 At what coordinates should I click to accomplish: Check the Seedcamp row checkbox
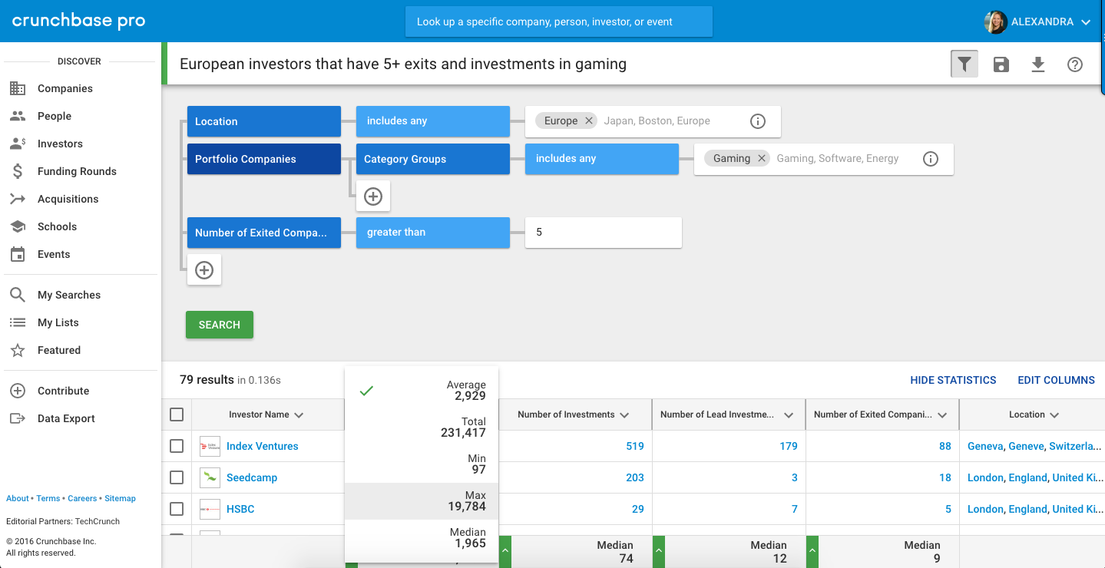click(x=177, y=477)
